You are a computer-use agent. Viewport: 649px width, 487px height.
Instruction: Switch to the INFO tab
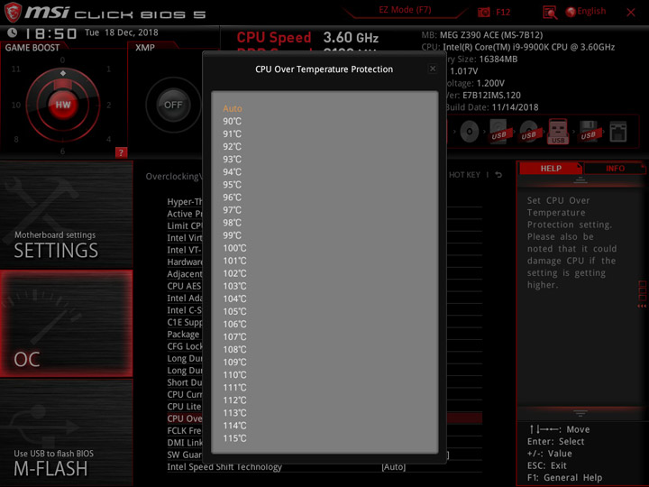click(x=615, y=169)
